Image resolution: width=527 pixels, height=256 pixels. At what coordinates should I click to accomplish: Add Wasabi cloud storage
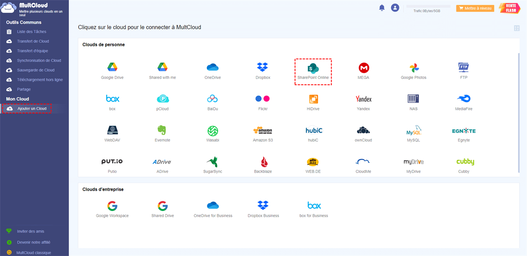click(x=213, y=135)
